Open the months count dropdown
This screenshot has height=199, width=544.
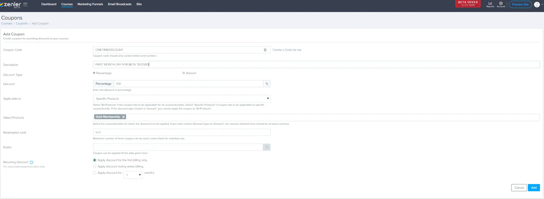(133, 175)
